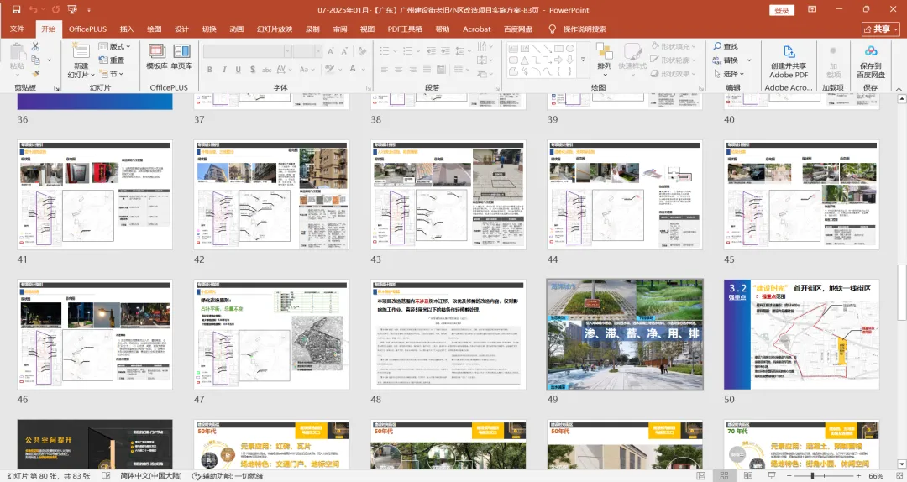
Task: Switch to Normal view in status bar
Action: click(701, 475)
